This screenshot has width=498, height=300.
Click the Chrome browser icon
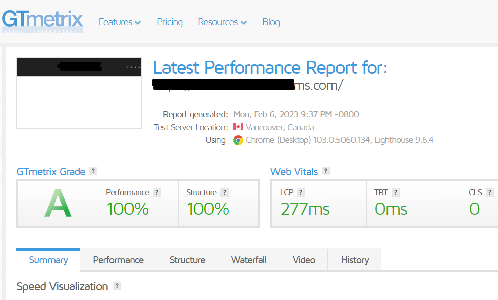tap(237, 140)
